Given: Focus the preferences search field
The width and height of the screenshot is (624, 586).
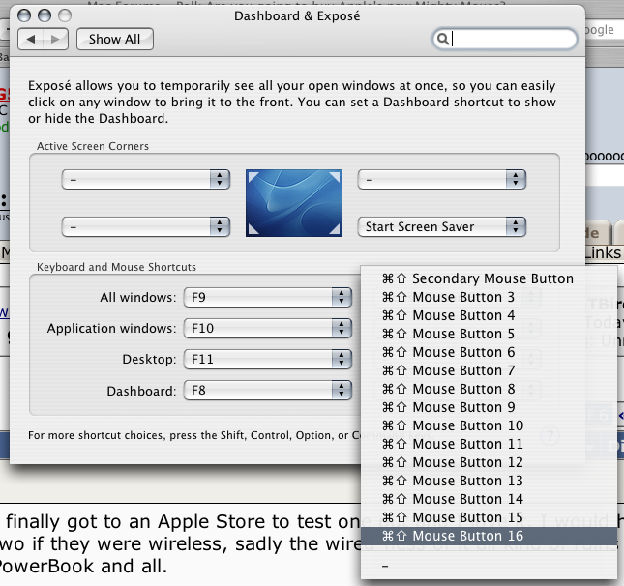Looking at the screenshot, I should pyautogui.click(x=505, y=39).
